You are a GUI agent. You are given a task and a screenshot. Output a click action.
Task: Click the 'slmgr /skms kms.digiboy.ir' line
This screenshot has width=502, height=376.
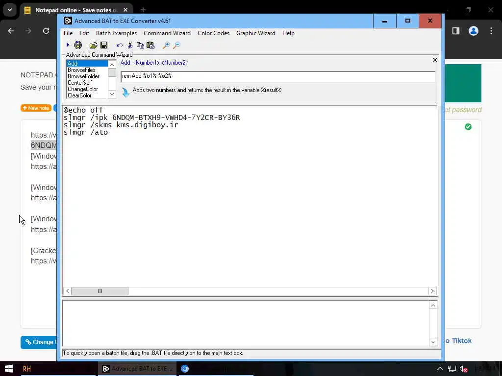pyautogui.click(x=121, y=125)
